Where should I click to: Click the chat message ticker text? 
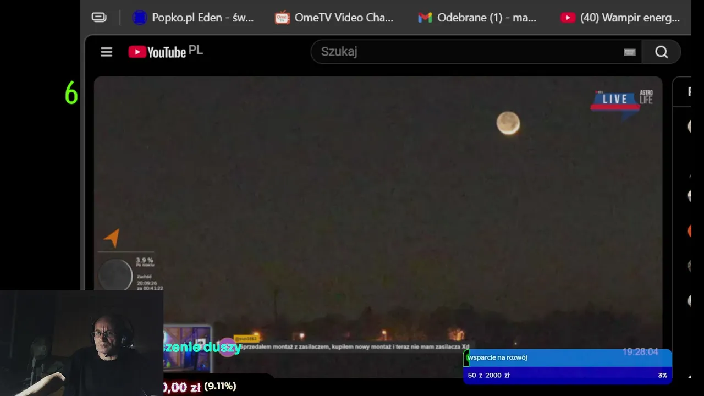(x=355, y=347)
